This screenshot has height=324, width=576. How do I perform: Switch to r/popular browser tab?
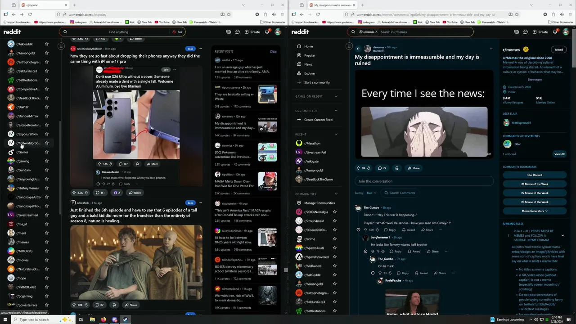[44, 5]
